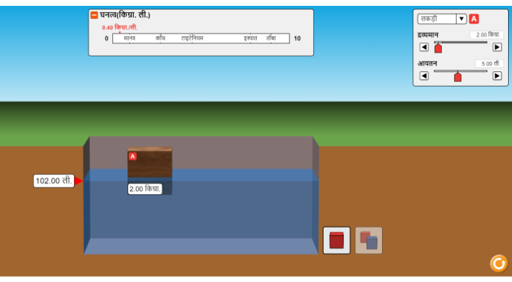Click the dropdown arrow beside लकड़ी
512x282 pixels.
point(461,19)
